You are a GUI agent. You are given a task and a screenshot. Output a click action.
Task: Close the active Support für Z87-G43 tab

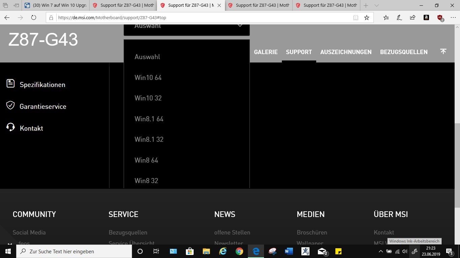coord(220,5)
